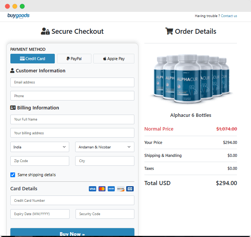Click the Alphacur bottles product image
This screenshot has height=237, width=251.
click(x=191, y=79)
